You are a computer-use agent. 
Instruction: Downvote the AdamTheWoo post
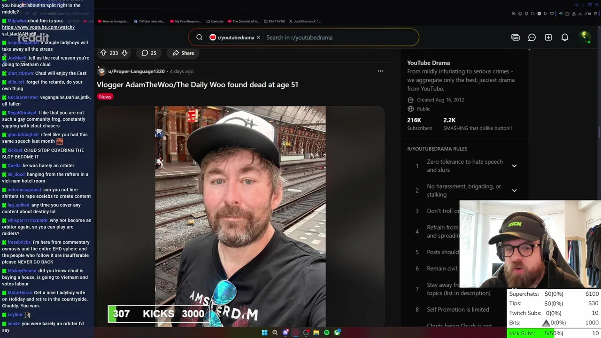(x=124, y=53)
